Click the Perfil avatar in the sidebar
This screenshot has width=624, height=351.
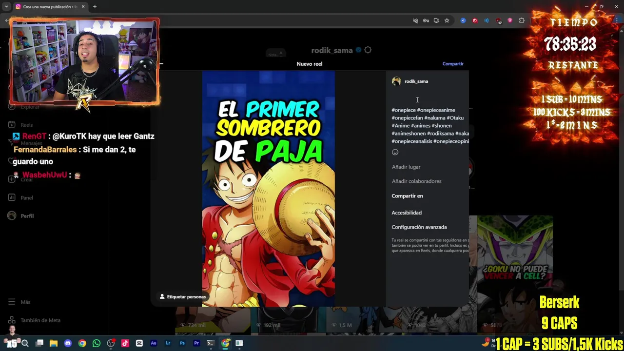click(x=12, y=215)
